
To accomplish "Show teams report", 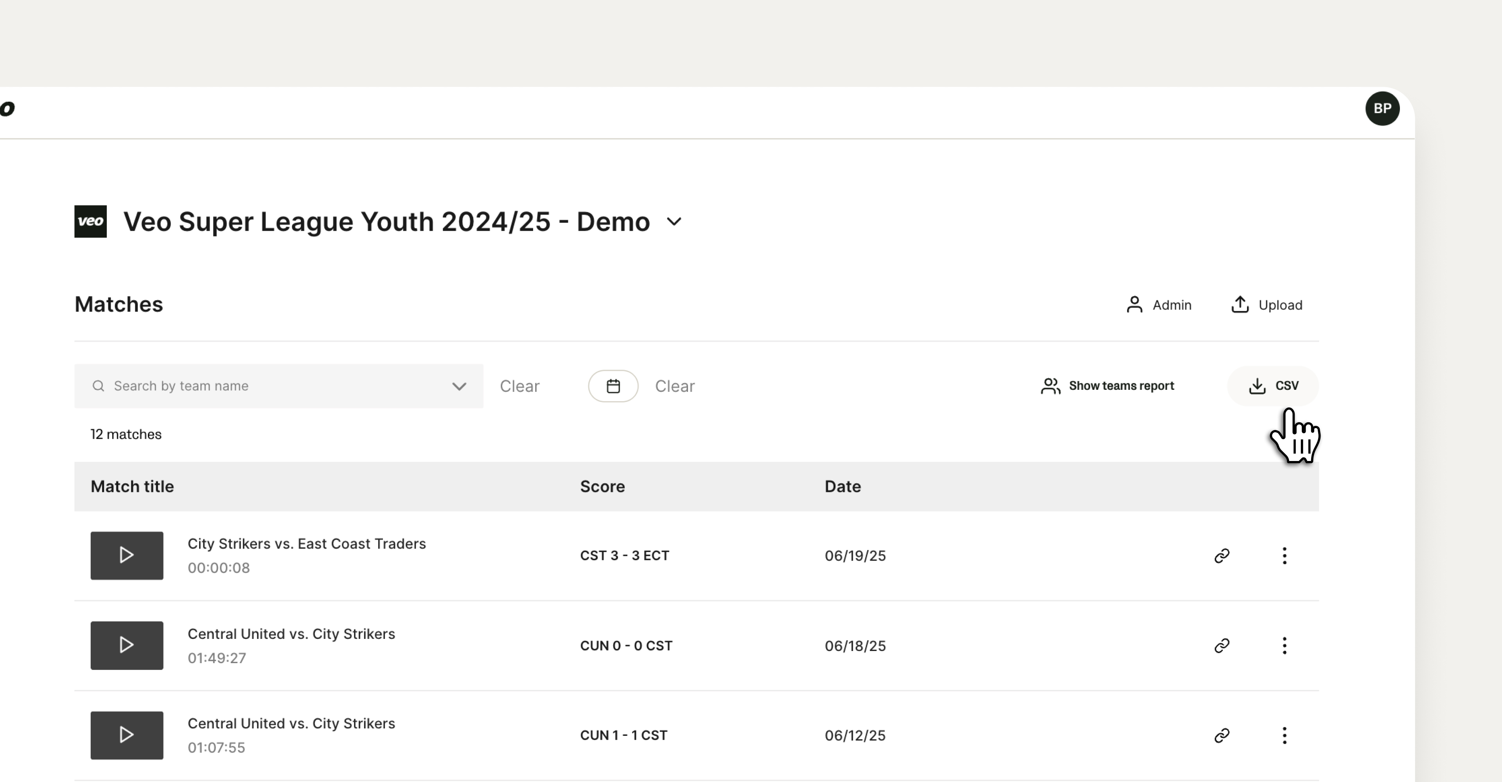I will point(1107,386).
